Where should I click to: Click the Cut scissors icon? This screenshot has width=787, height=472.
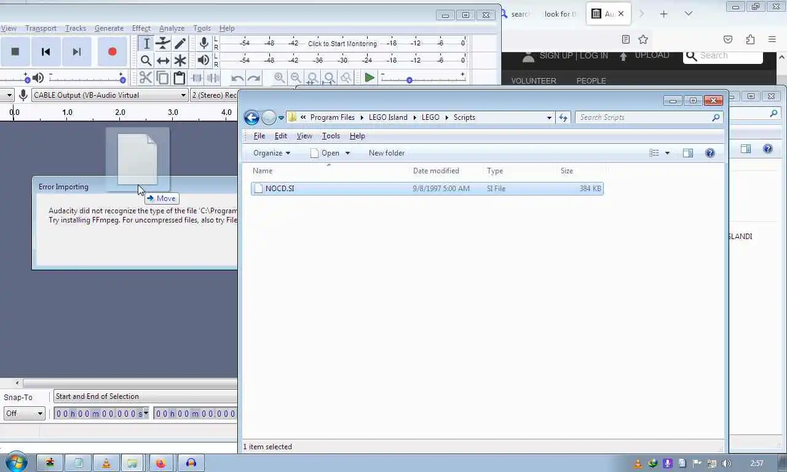tap(146, 77)
